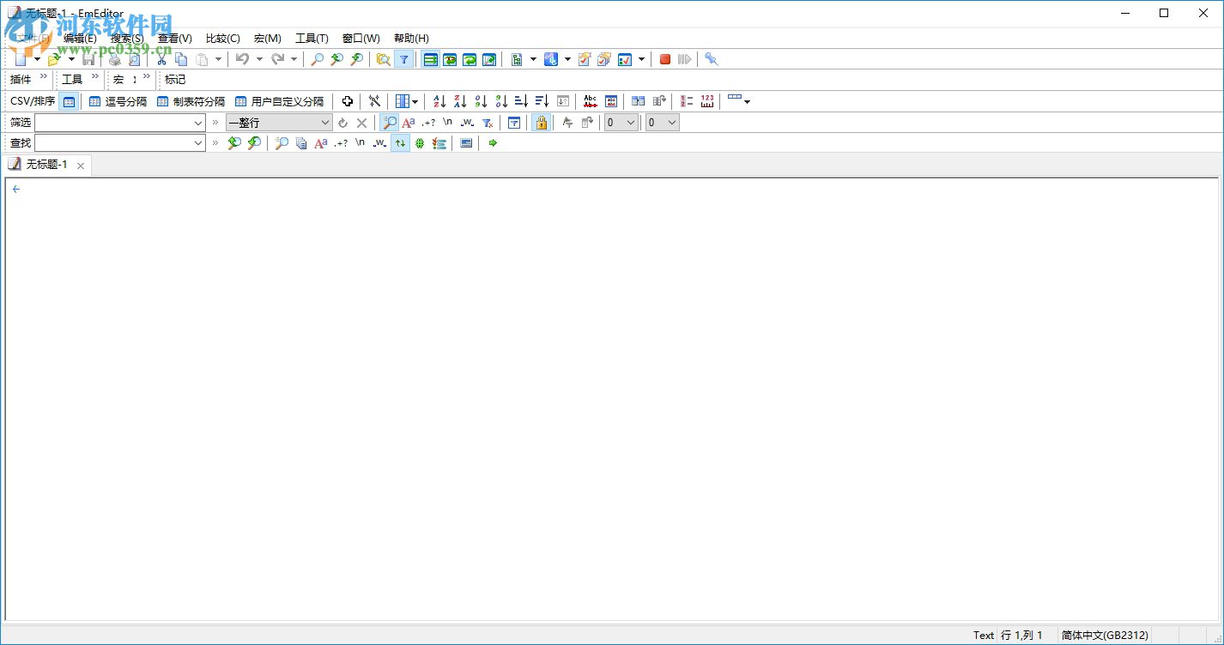Click the Save icon in the main toolbar
The height and width of the screenshot is (645, 1224).
click(88, 59)
